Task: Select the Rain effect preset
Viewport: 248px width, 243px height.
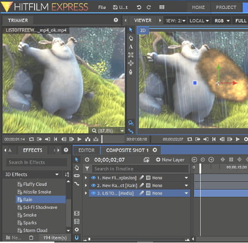Action: click(41, 199)
